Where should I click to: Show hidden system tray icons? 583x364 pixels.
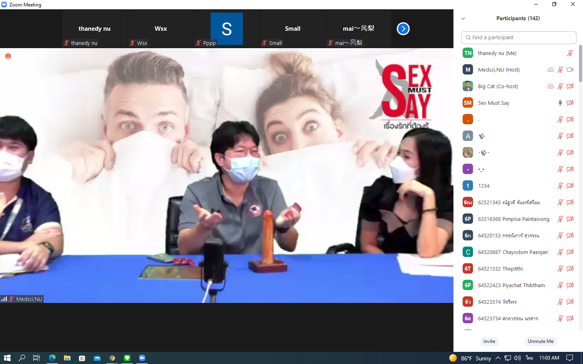(498, 358)
